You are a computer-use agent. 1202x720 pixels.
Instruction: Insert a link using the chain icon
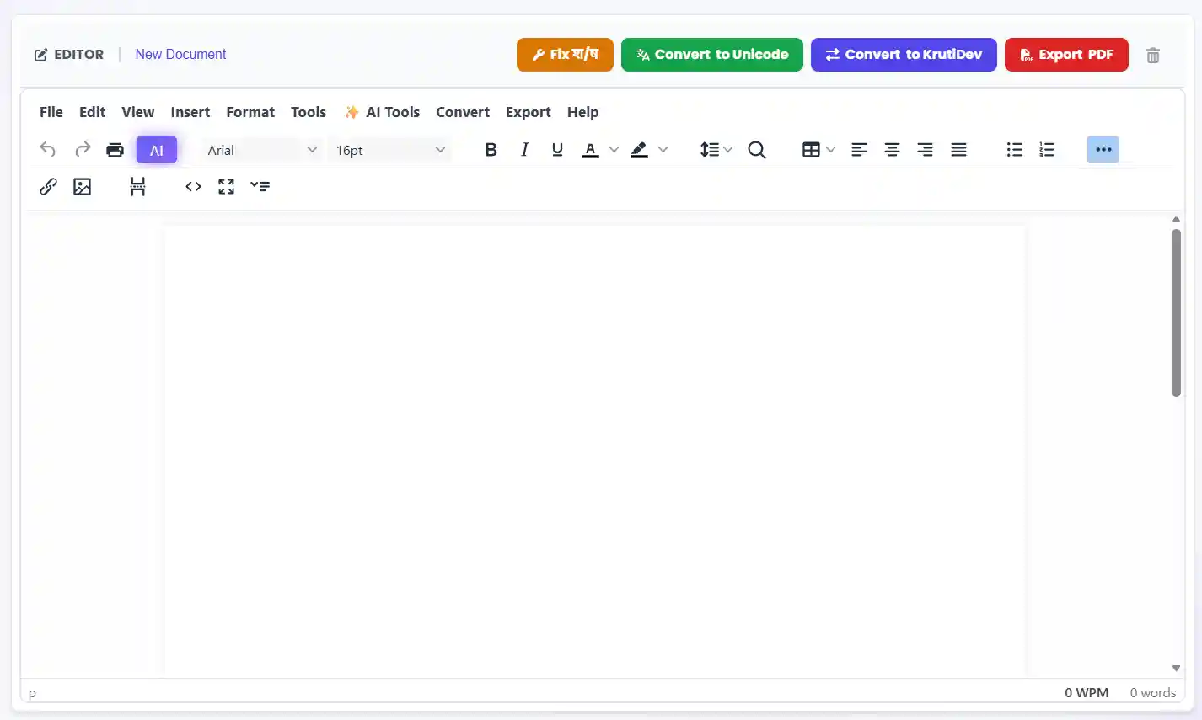(x=48, y=187)
